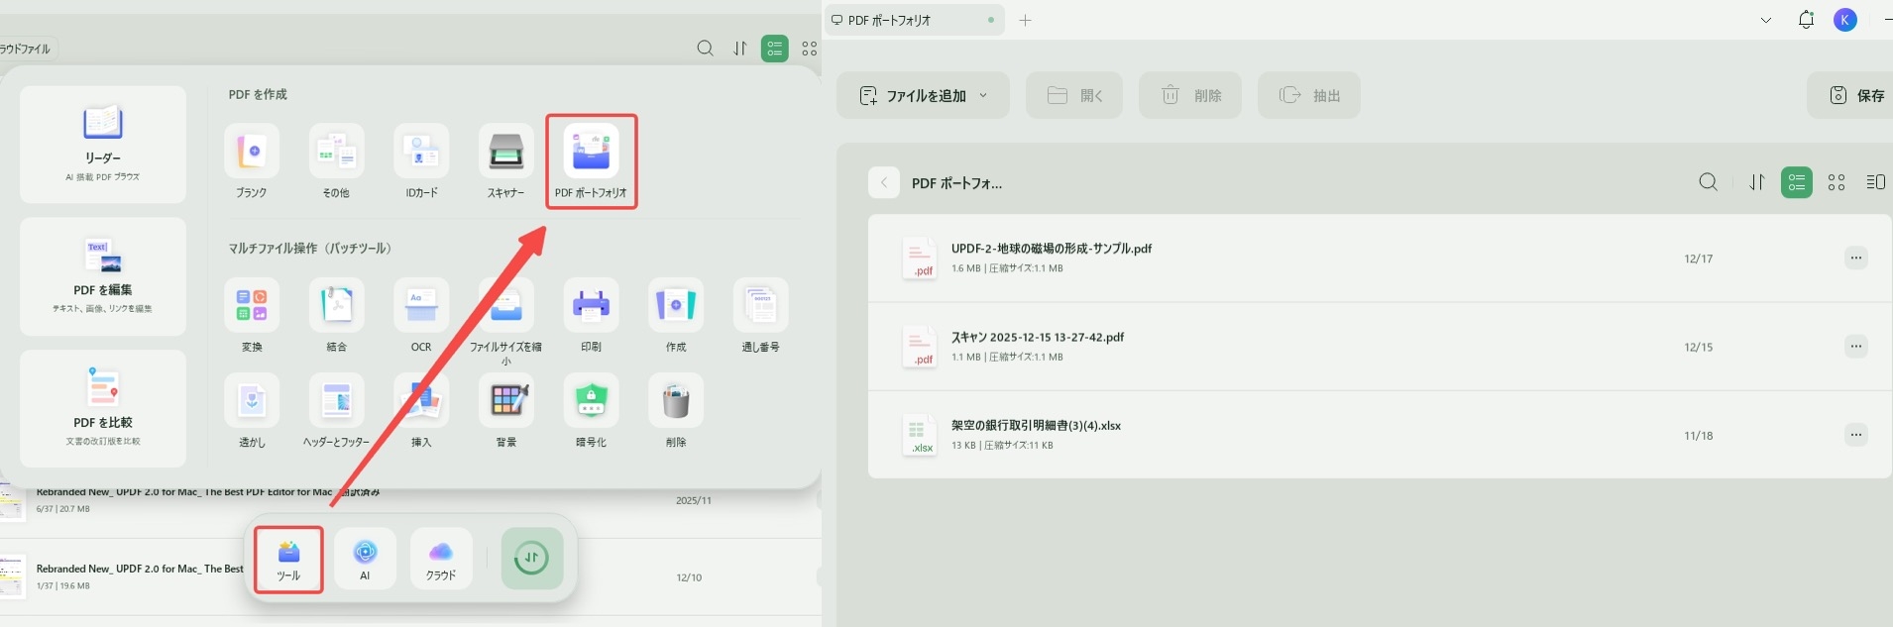Viewport: 1893px width, 627px height.
Task: Sort the portfolio file list
Action: (1757, 182)
